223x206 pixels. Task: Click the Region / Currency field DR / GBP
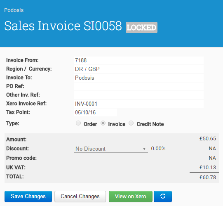tap(138, 69)
